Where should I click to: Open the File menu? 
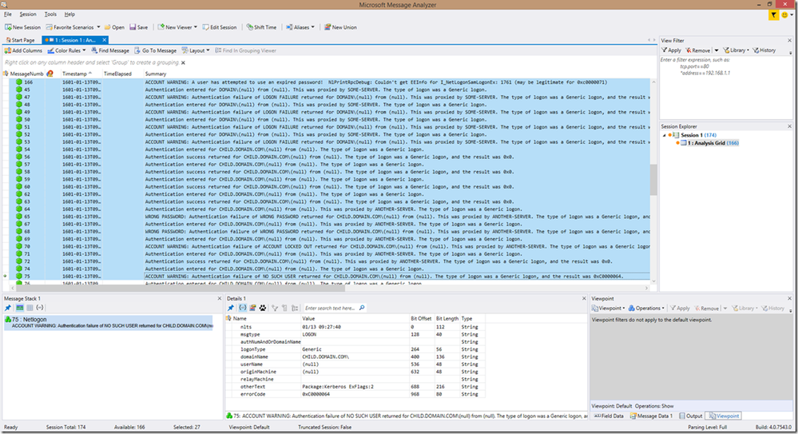tap(8, 14)
